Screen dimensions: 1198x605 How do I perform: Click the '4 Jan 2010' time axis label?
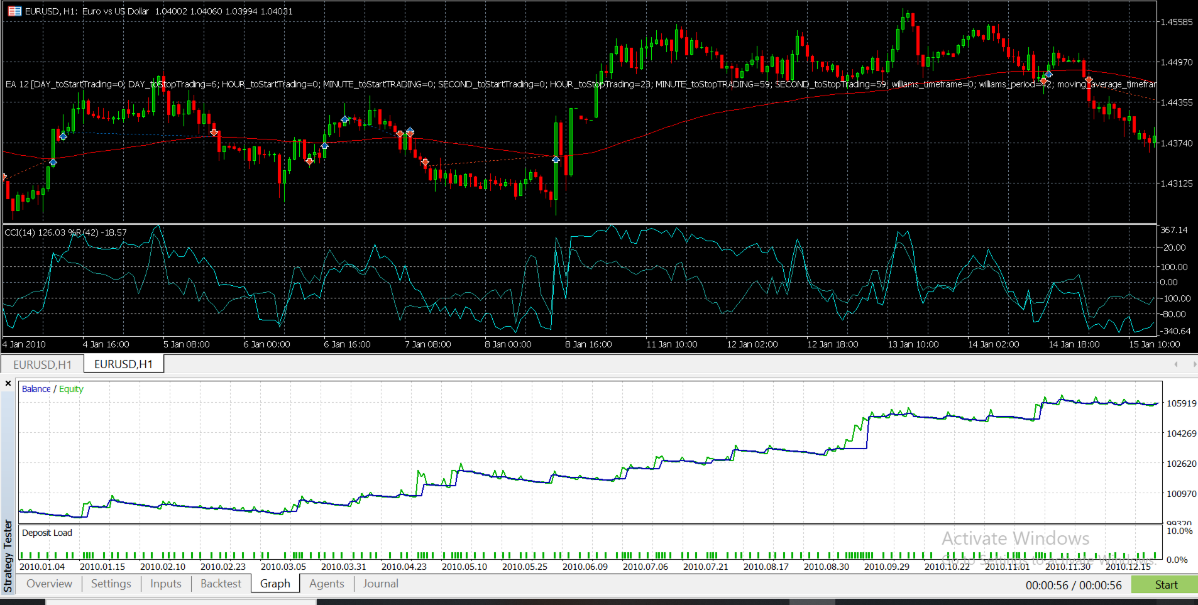point(24,344)
